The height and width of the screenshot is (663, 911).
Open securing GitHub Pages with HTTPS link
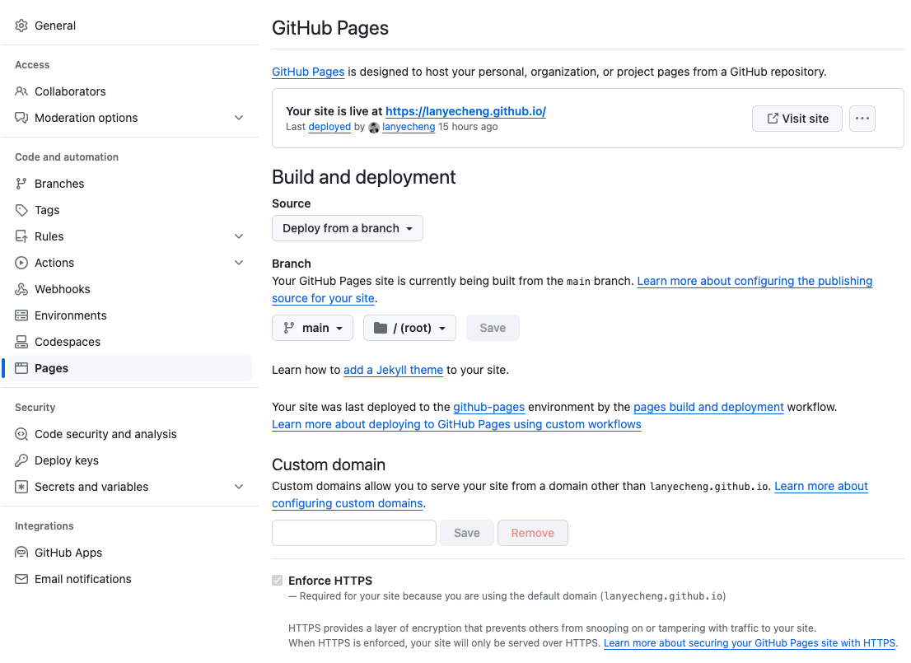(x=750, y=643)
